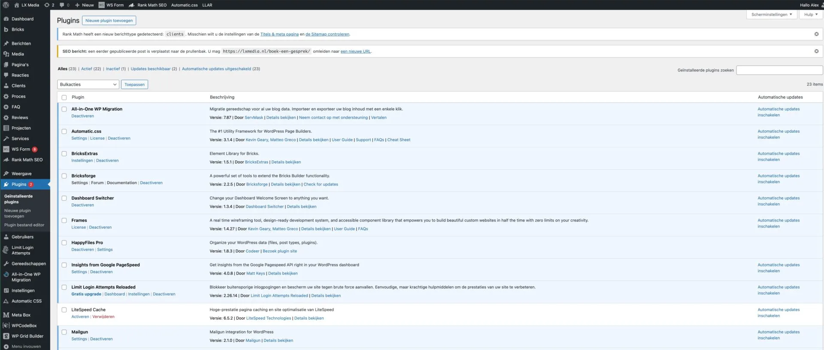
Task: Open Titels & meta pagina link
Action: (x=279, y=34)
